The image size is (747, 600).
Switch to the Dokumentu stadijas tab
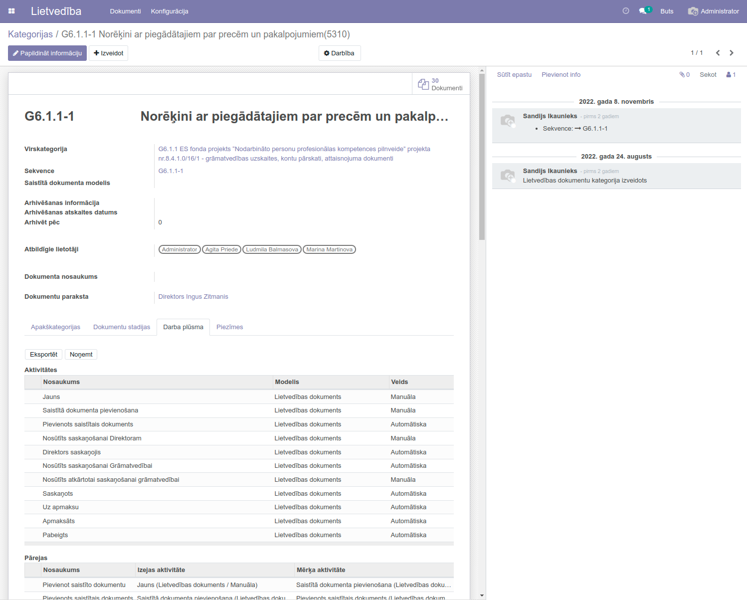[122, 327]
